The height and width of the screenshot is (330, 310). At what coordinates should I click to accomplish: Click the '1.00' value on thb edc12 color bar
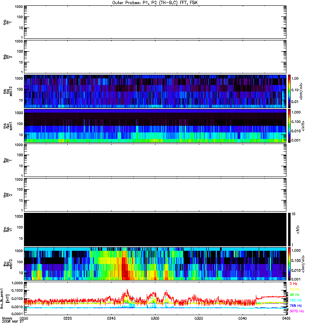[295, 78]
